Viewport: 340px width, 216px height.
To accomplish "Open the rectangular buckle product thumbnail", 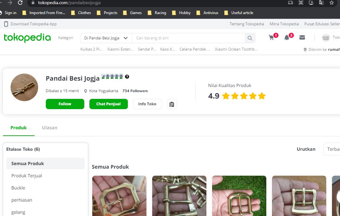I will 179,196.
